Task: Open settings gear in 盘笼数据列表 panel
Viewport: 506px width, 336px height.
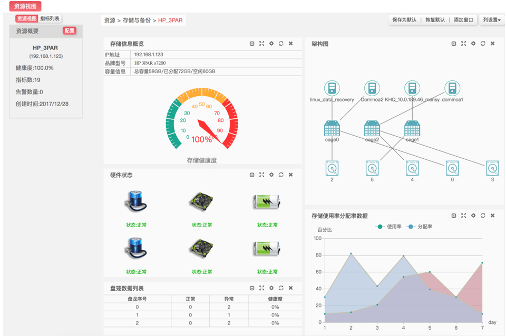Action: click(271, 288)
